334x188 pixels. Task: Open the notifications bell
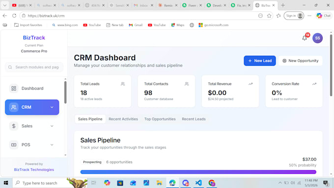pyautogui.click(x=305, y=38)
